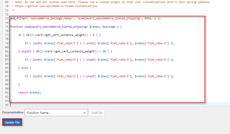Click the isset 'flat_rate:5' line 87
230x134 pixels.
99,76
